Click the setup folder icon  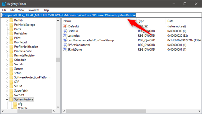pyautogui.click(x=11, y=73)
